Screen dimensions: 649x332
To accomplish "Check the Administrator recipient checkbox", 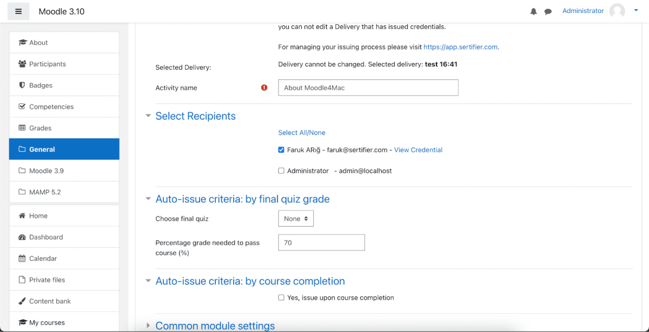I will (x=281, y=171).
